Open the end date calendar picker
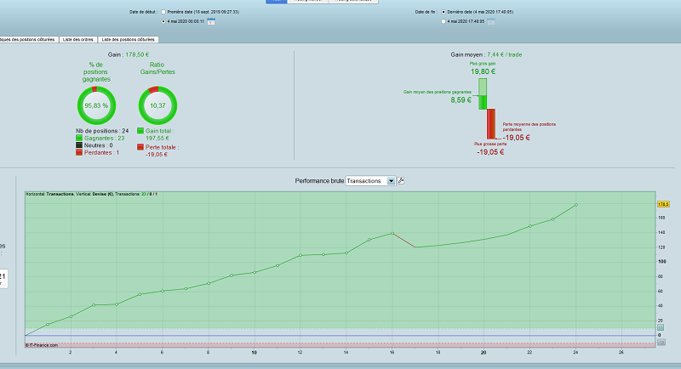Image resolution: width=681 pixels, height=369 pixels. [491, 21]
